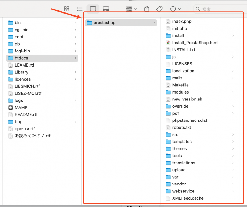Open the group-by options dropdown
This screenshot has width=247, height=207.
pos(131,9)
